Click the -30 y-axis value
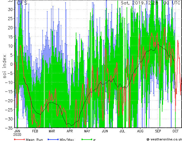This screenshot has width=182, height=141. pos(9,119)
